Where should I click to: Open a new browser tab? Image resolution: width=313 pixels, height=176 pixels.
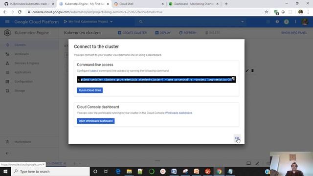tap(226, 4)
